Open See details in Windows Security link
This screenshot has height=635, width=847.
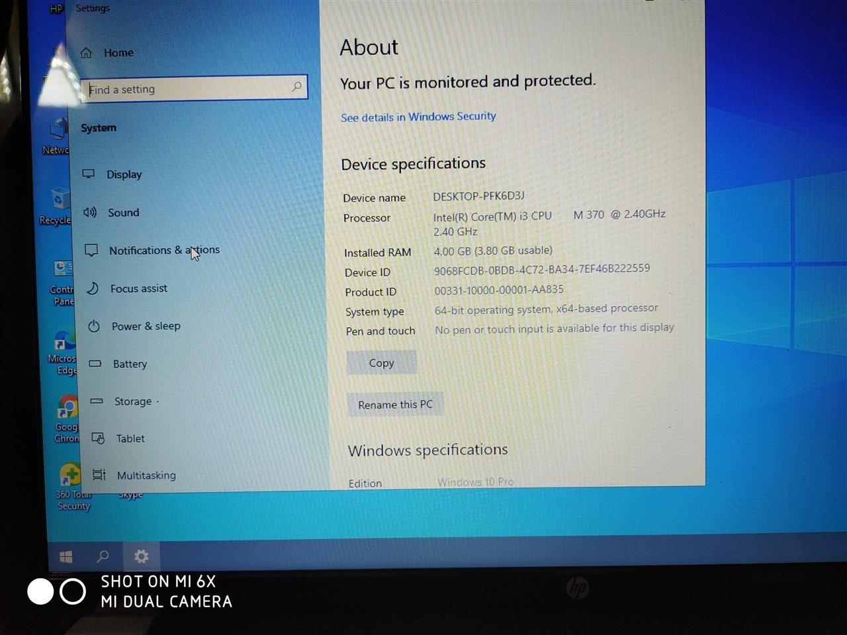pos(418,116)
